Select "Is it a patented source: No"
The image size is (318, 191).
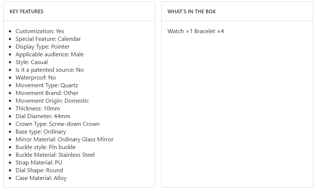[x=49, y=70]
